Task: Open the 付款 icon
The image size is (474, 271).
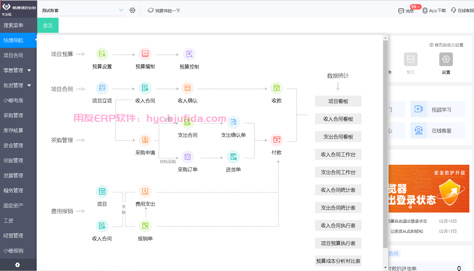Action: point(276,140)
